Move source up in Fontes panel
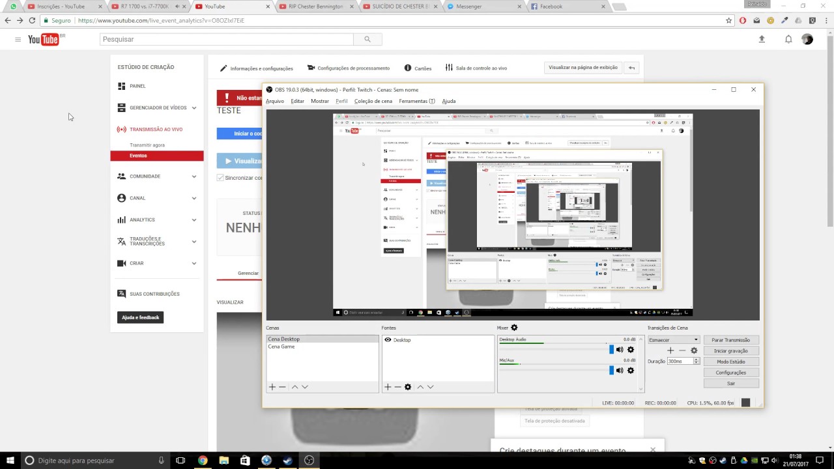The image size is (834, 469). 420,387
